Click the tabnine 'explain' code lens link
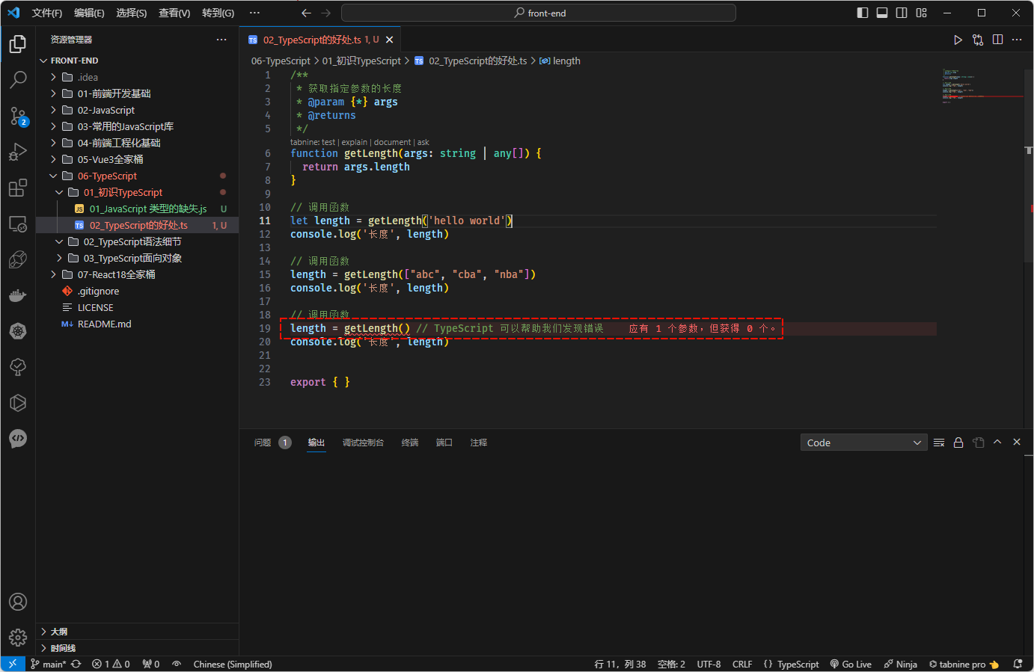 pos(354,142)
